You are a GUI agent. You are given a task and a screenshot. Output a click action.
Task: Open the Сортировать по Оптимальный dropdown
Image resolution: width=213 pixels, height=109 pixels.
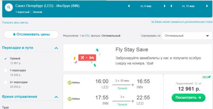187,36
